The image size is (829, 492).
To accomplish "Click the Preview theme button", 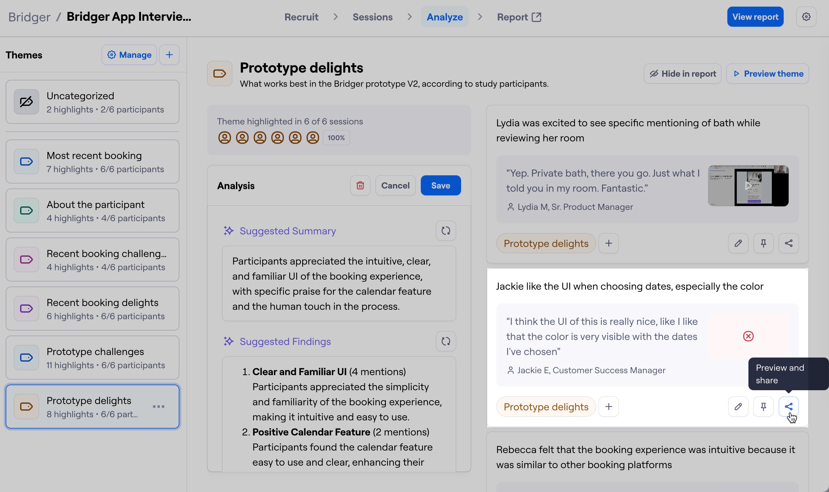I will 767,74.
